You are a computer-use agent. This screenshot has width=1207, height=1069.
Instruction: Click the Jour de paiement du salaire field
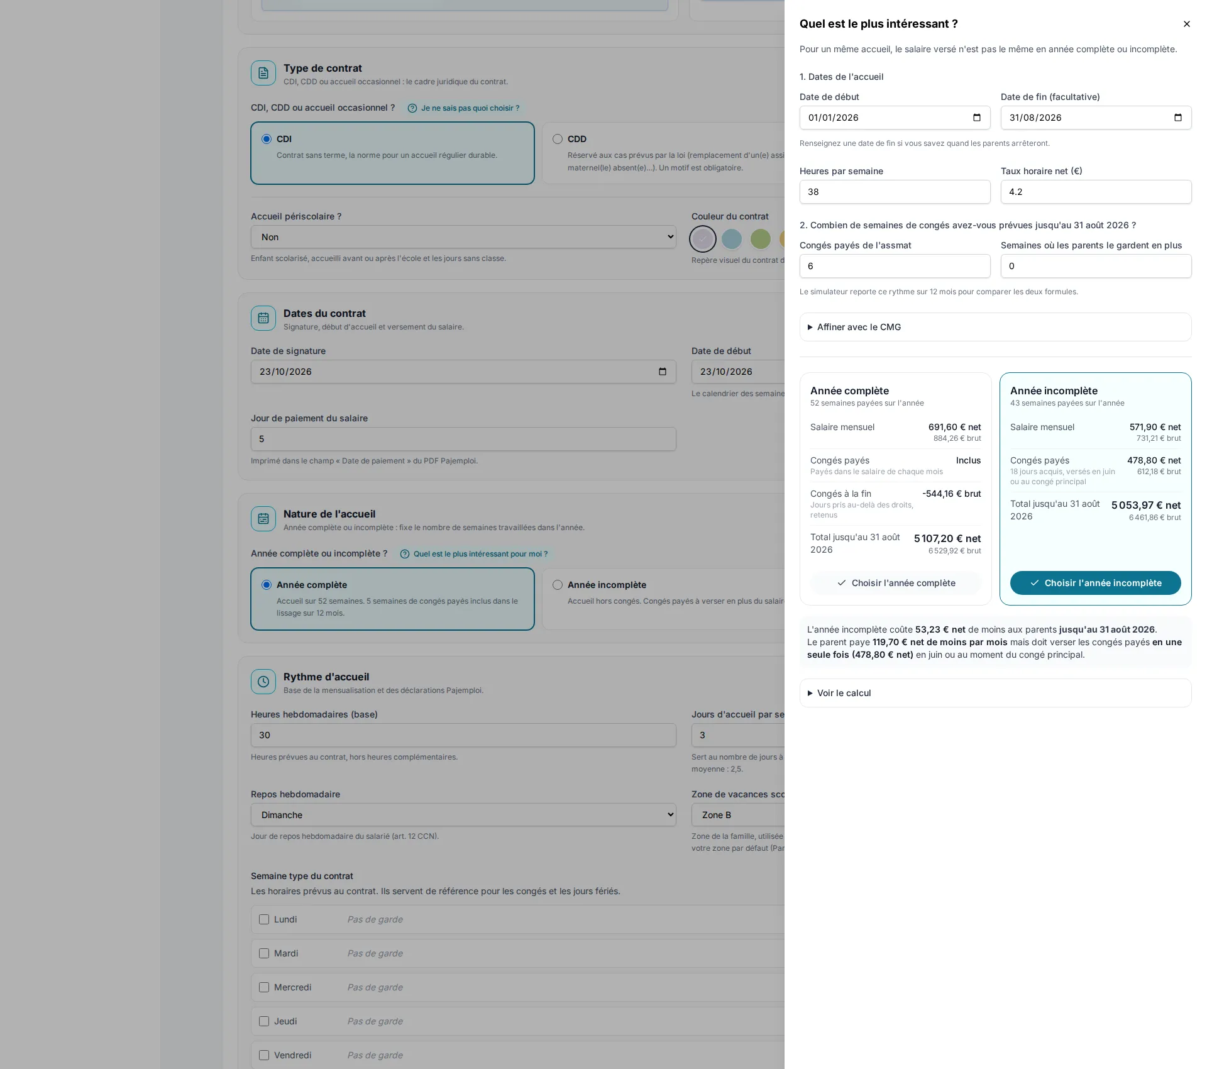[x=463, y=439]
